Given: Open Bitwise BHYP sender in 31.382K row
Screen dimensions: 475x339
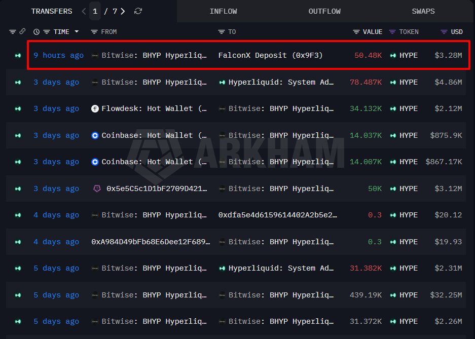Looking at the screenshot, I should (154, 268).
